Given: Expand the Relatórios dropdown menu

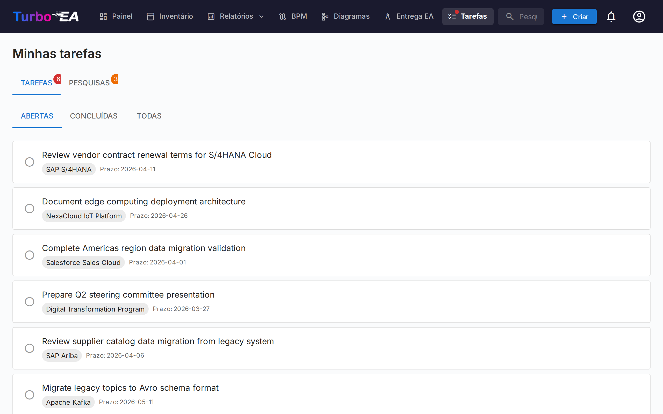Looking at the screenshot, I should pos(236,16).
